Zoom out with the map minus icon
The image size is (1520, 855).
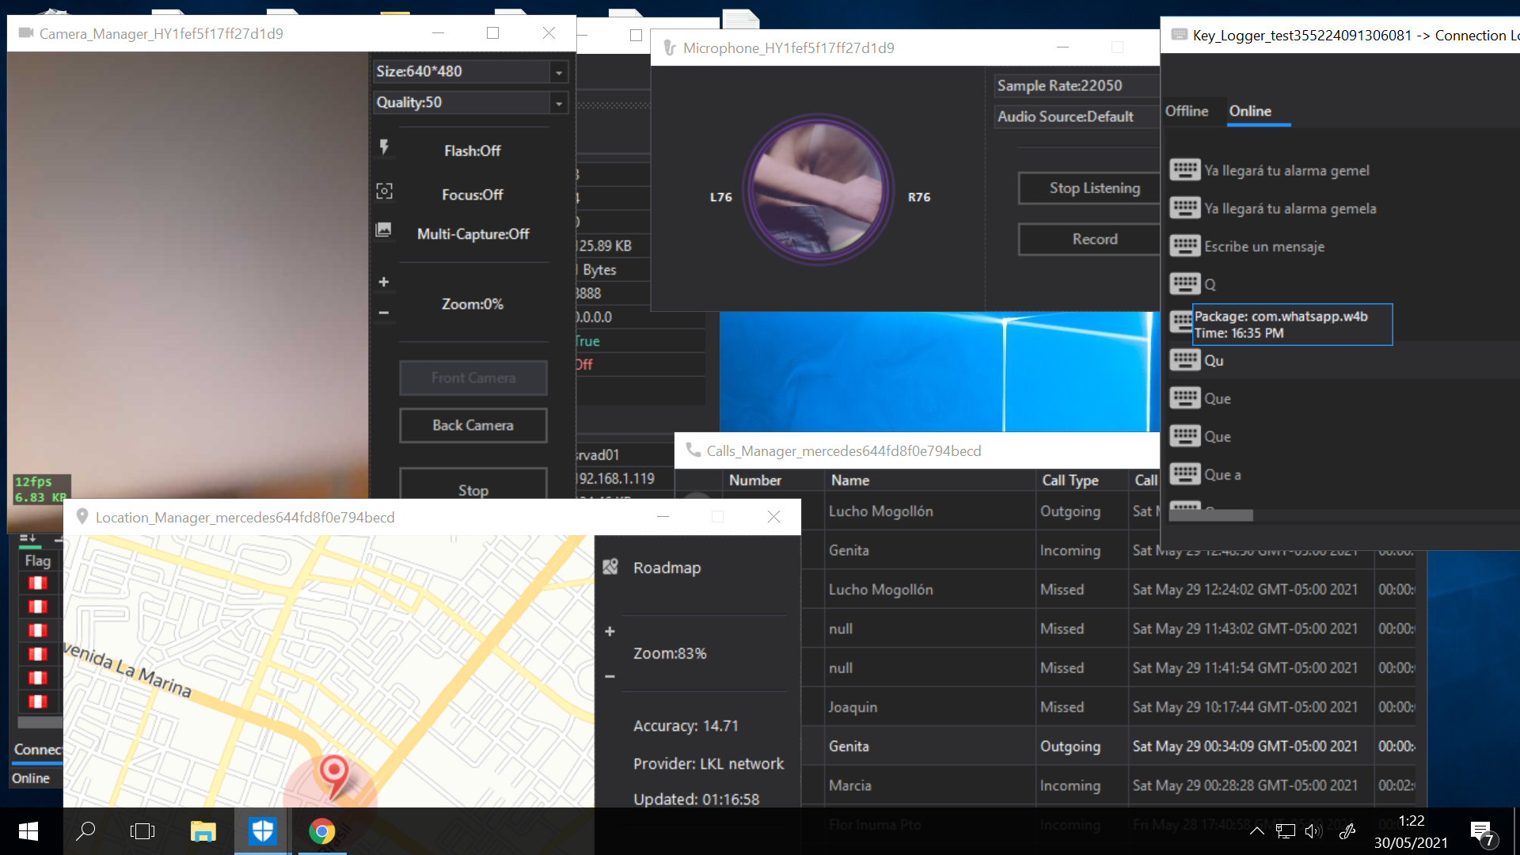pyautogui.click(x=610, y=676)
